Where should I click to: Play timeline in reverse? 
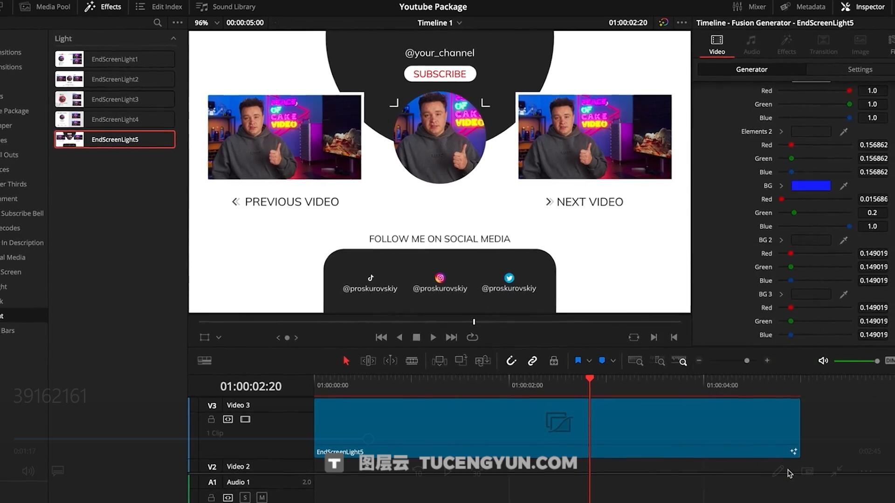pos(399,337)
